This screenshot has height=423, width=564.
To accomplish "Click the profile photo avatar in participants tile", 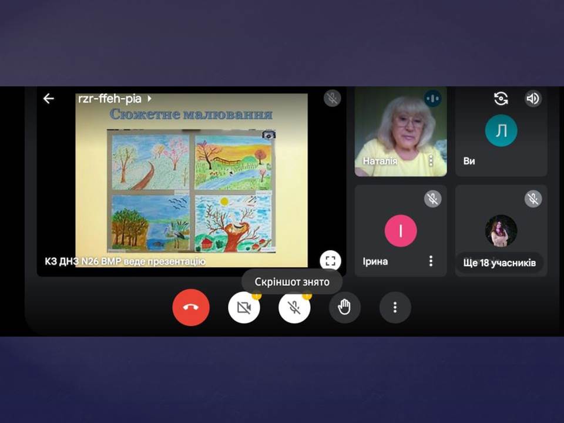I will [x=501, y=230].
